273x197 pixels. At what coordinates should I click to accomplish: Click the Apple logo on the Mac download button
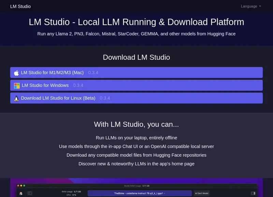[16, 73]
